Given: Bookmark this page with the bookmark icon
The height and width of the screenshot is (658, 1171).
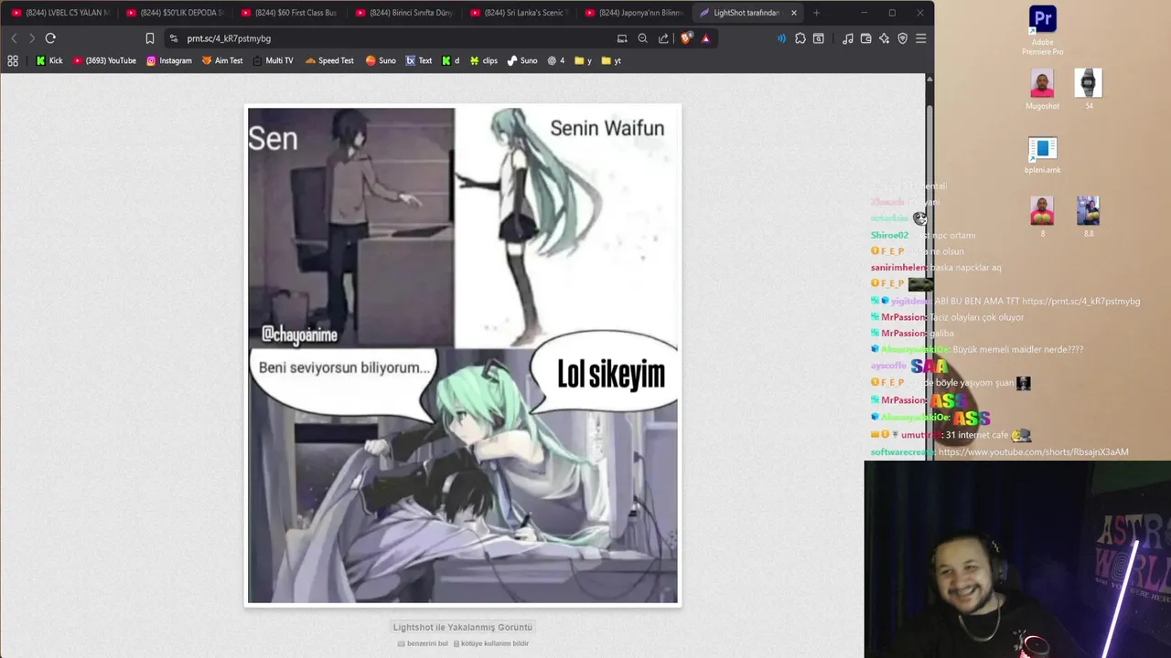Looking at the screenshot, I should pyautogui.click(x=150, y=38).
